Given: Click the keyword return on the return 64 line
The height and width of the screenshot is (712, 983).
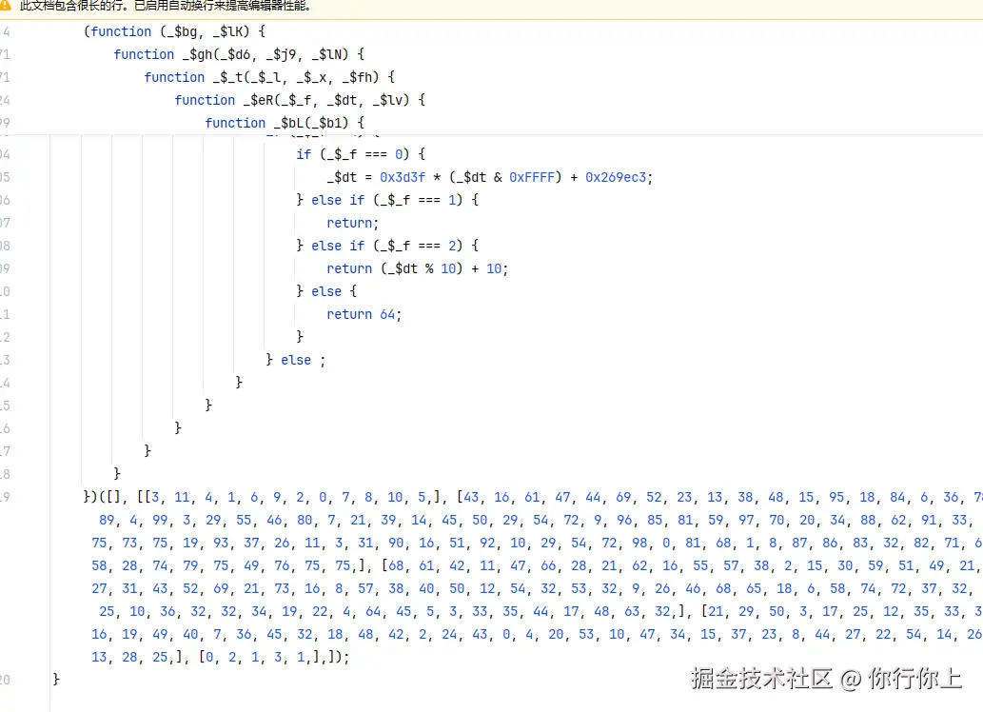Looking at the screenshot, I should [349, 314].
